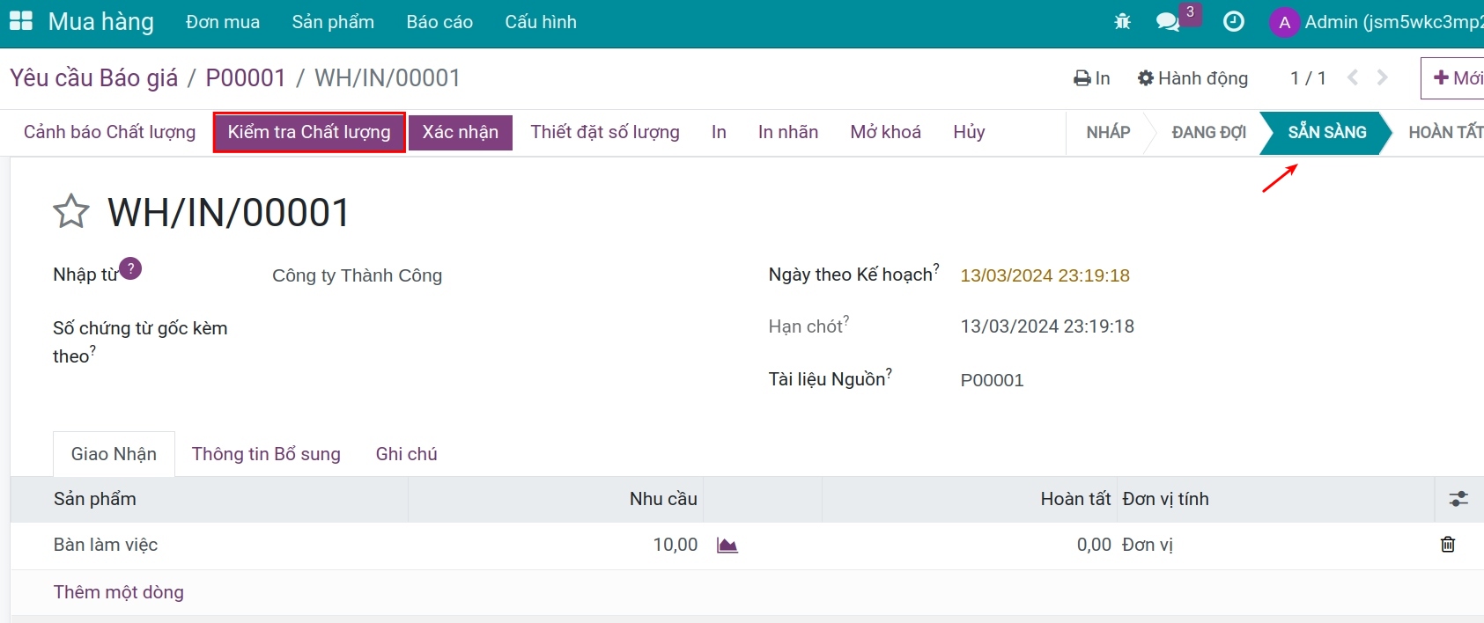Click the Xác nhận button
Image resolution: width=1484 pixels, height=623 pixels.
point(461,132)
